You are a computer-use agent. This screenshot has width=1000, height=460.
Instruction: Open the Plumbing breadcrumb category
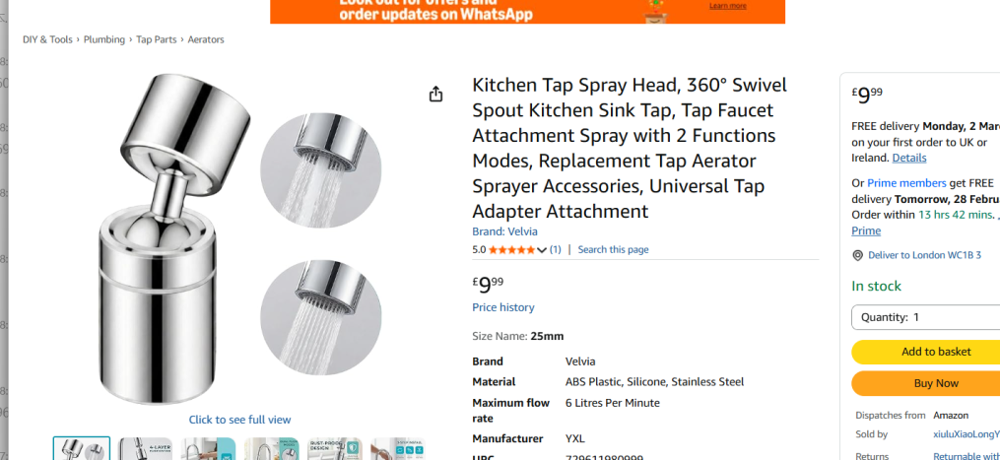coord(104,39)
